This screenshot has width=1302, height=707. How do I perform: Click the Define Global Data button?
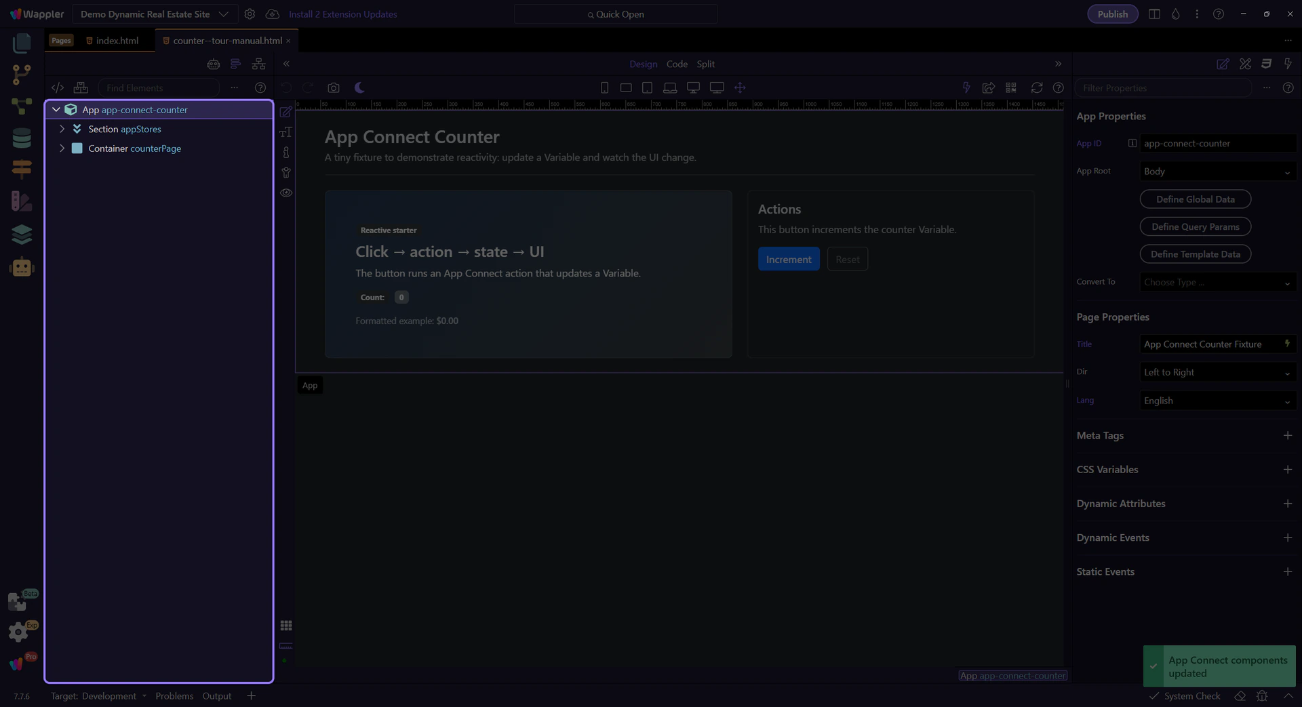1195,199
